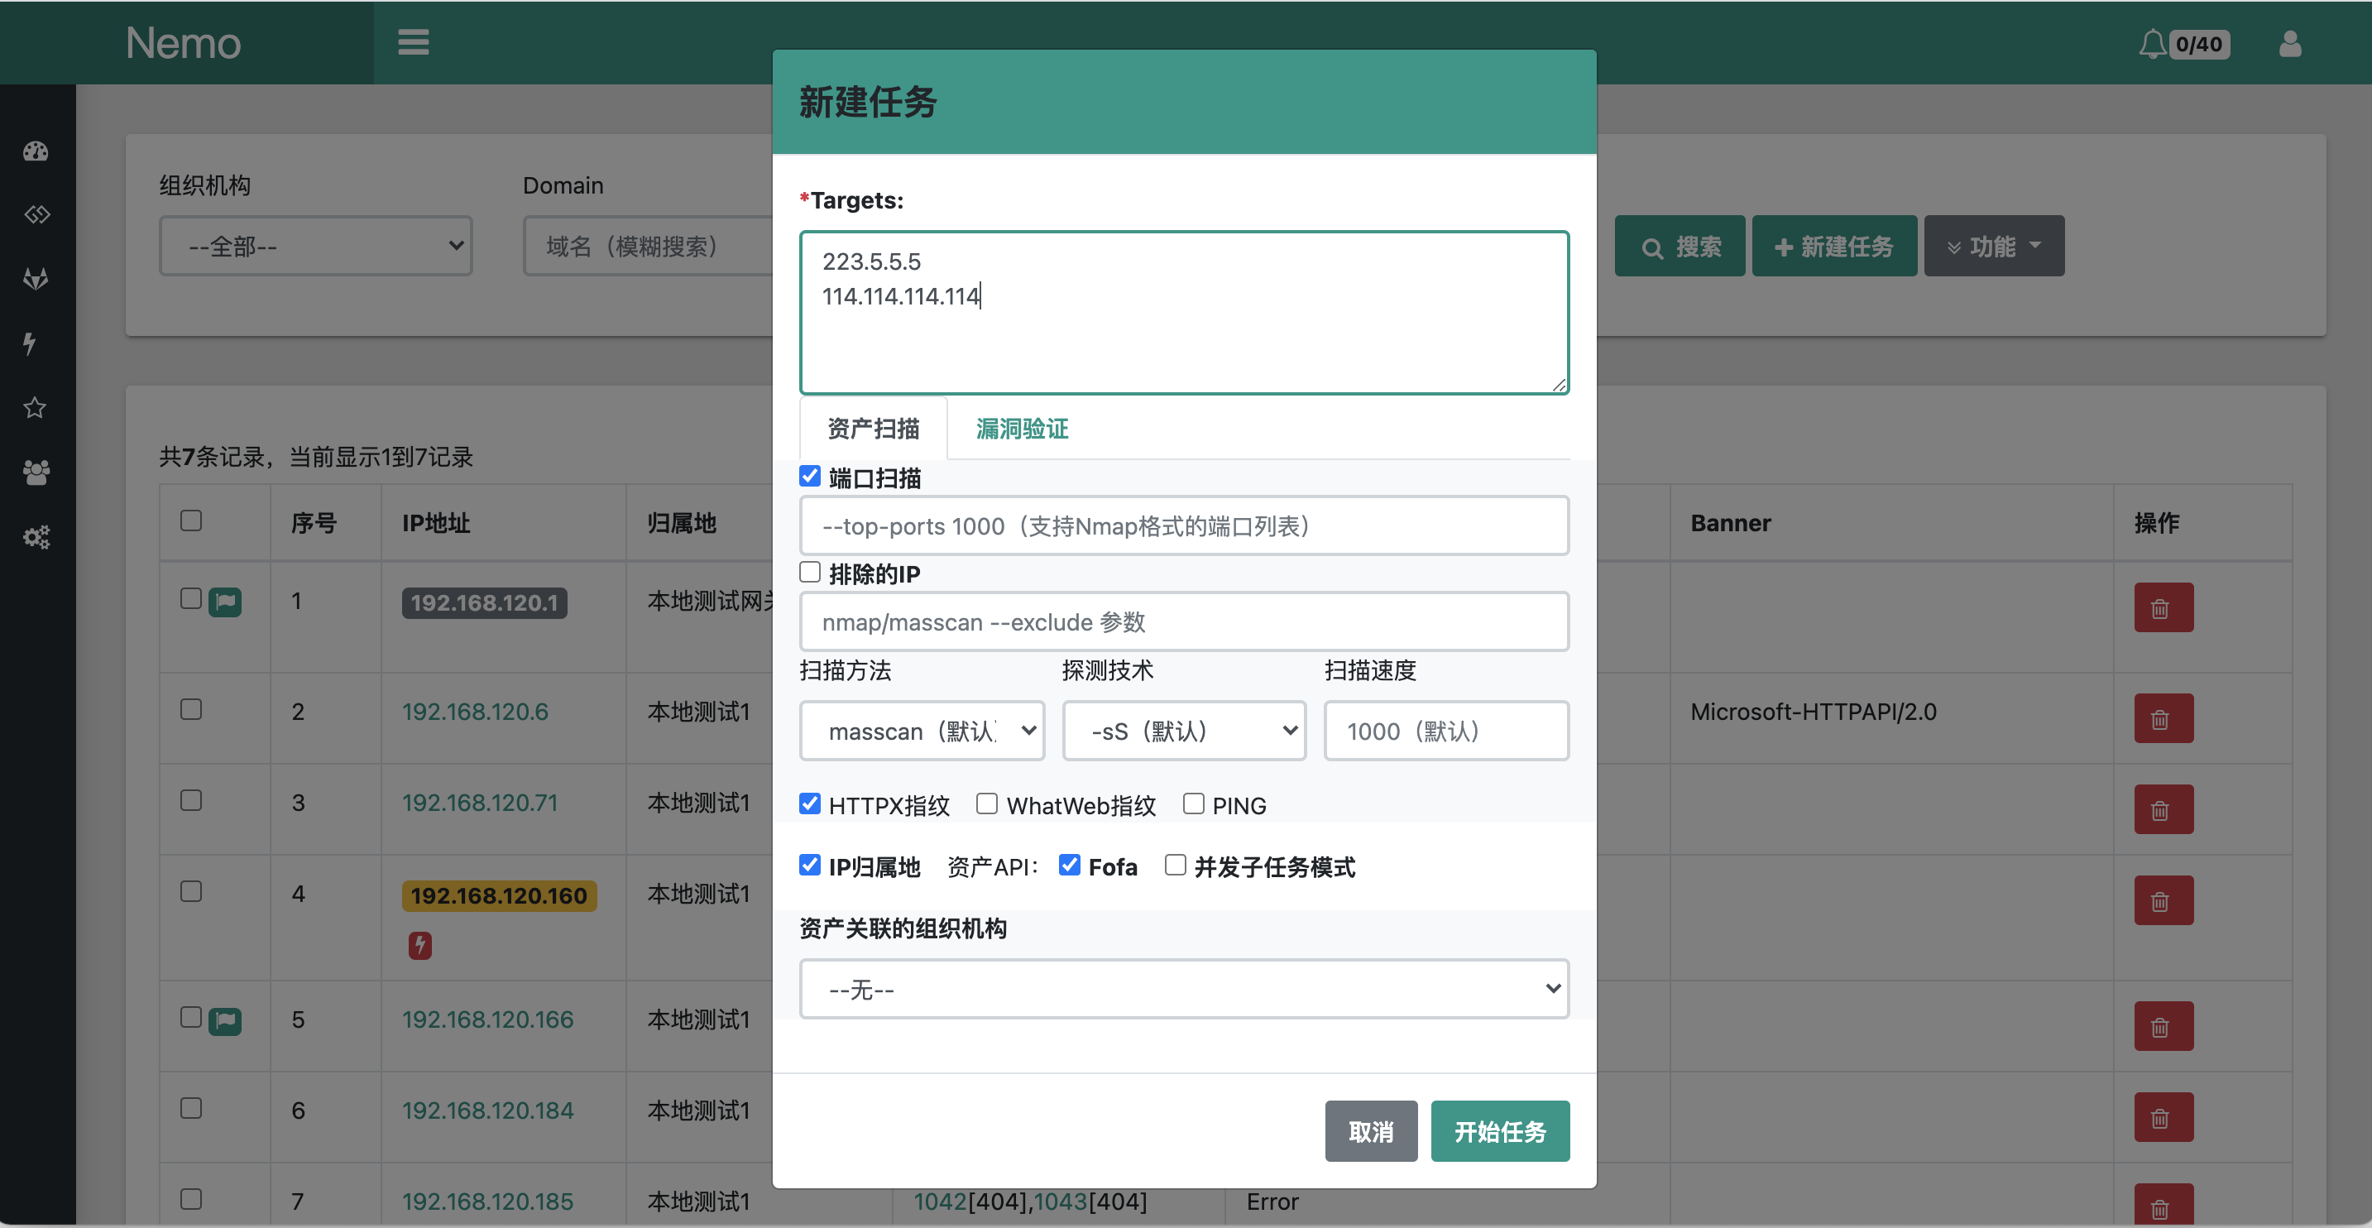The image size is (2372, 1228).
Task: Open the 资产关联的组织机构 dropdown
Action: pyautogui.click(x=1183, y=989)
